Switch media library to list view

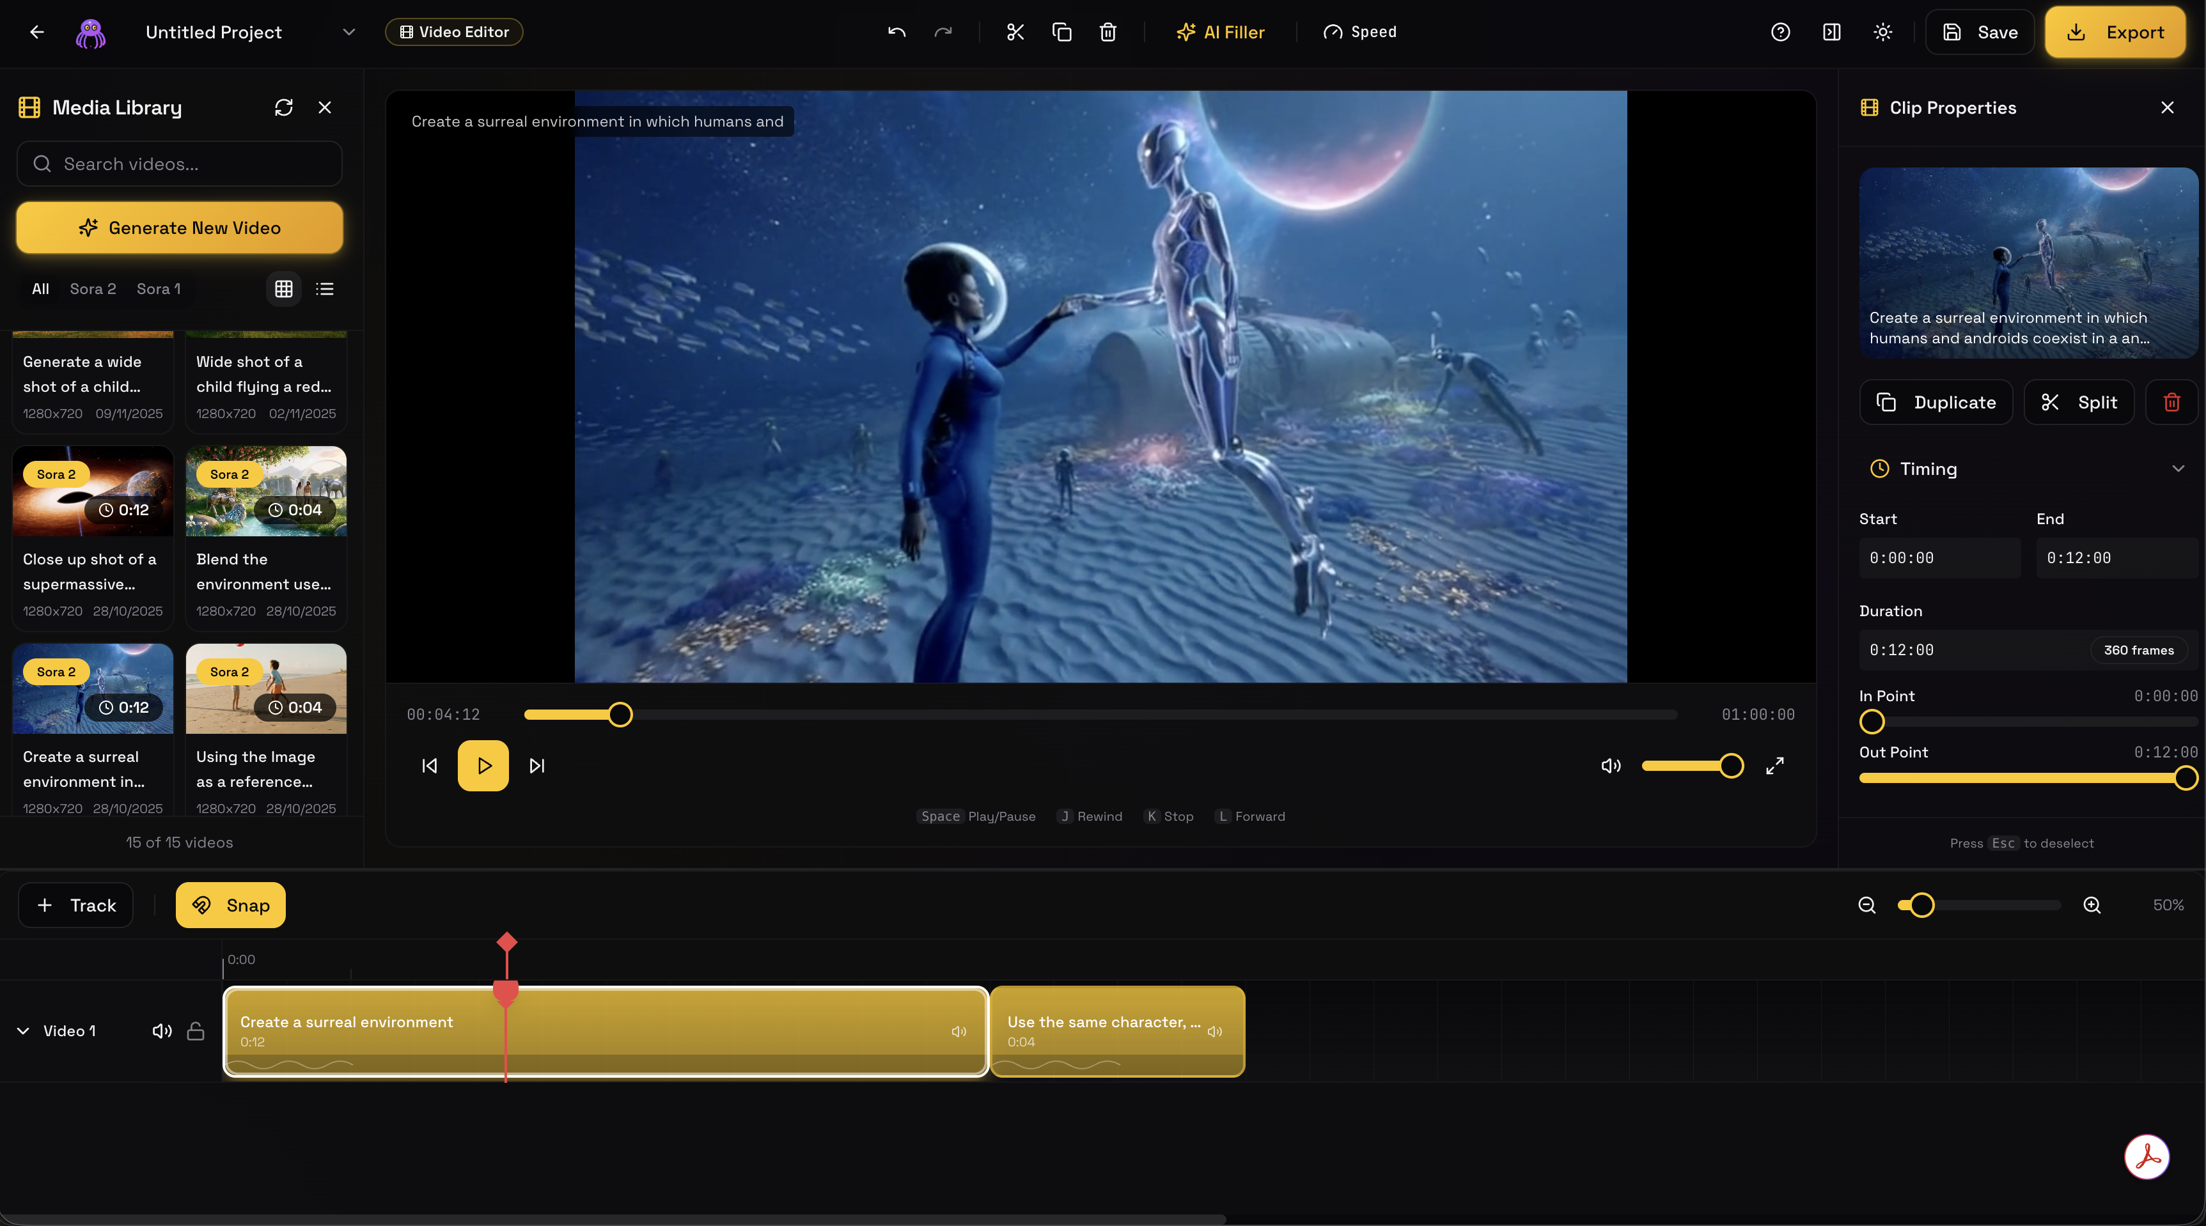click(x=325, y=288)
